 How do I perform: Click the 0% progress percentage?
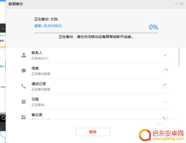click(154, 27)
